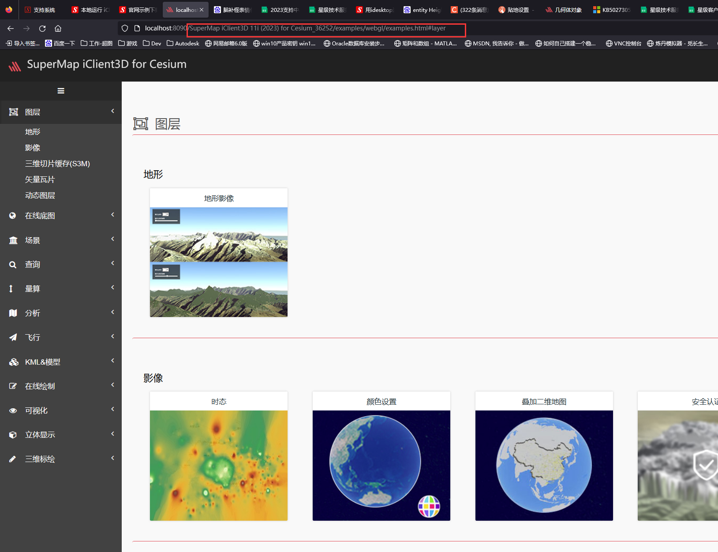The image size is (718, 552).
Task: Switch to the 本地运行 browser tab
Action: coord(90,10)
